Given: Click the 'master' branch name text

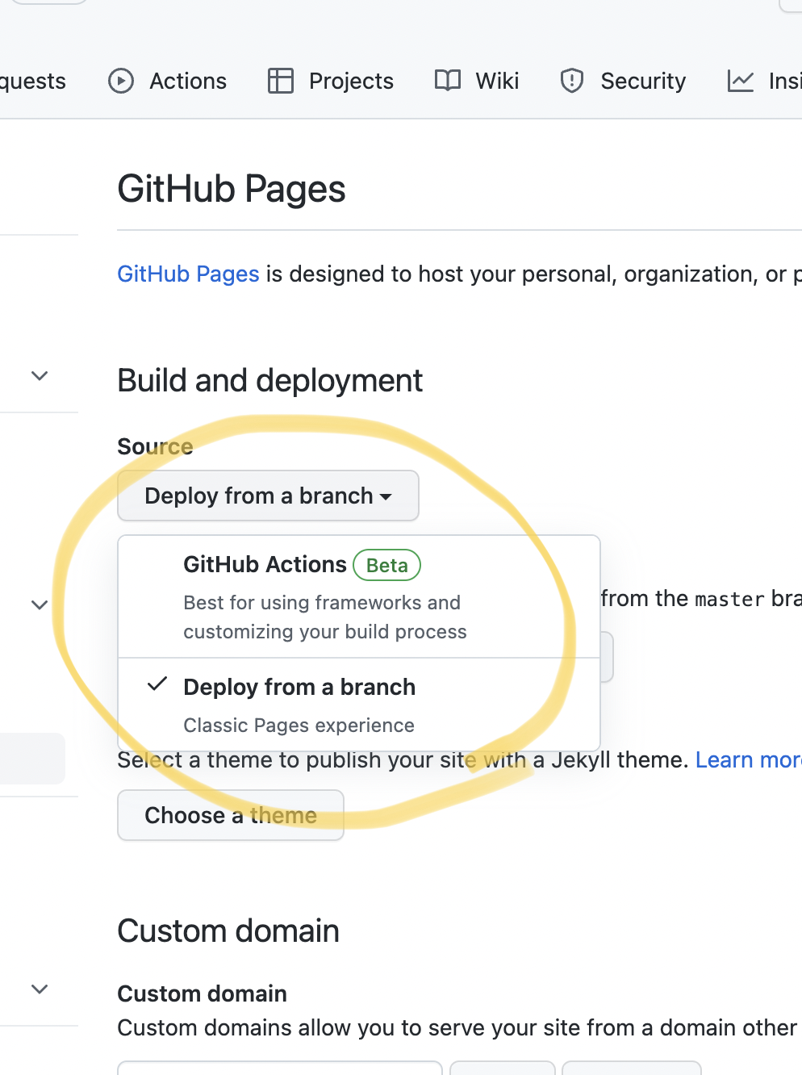Looking at the screenshot, I should click(729, 599).
